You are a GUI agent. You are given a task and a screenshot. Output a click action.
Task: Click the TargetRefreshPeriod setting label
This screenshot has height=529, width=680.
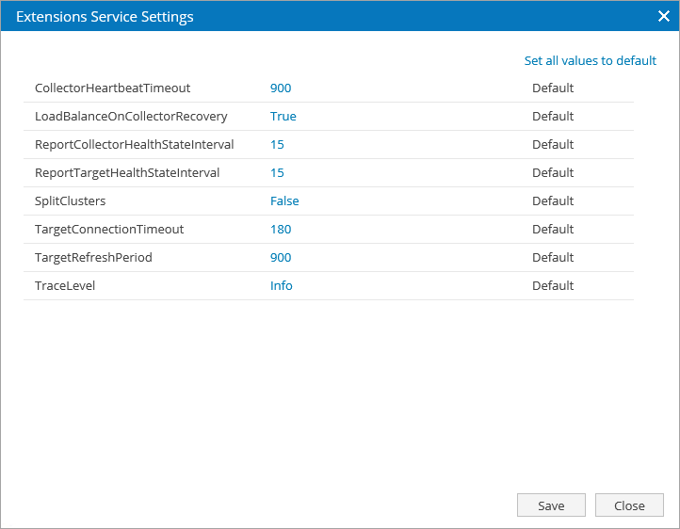click(x=93, y=258)
